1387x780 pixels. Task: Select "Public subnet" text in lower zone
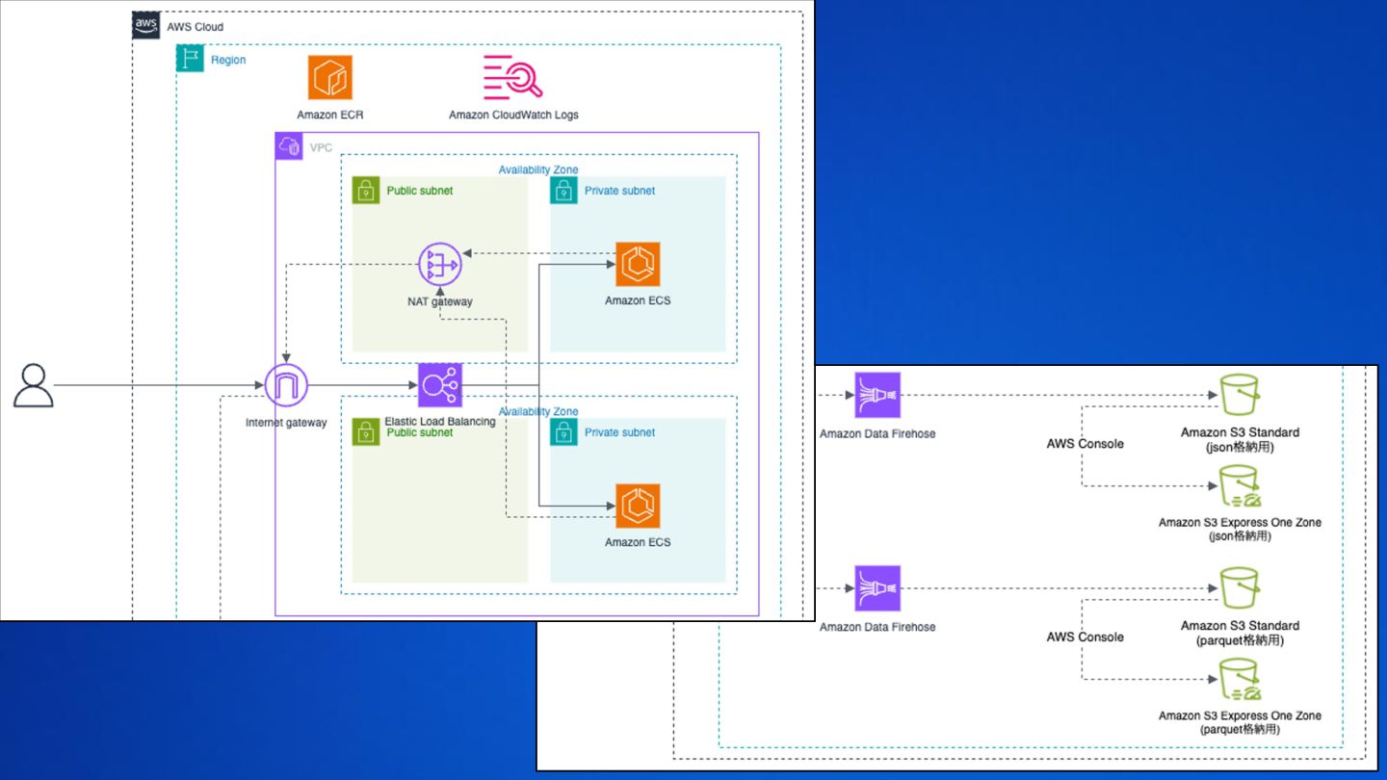[420, 432]
